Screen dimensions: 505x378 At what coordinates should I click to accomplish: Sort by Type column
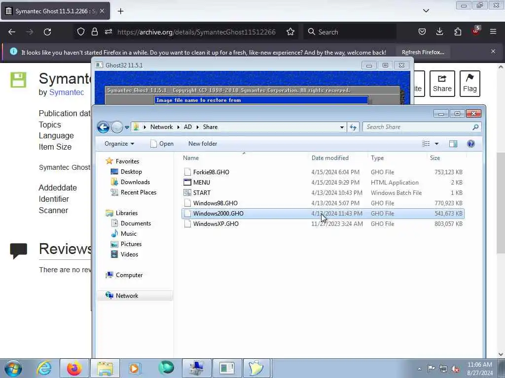(x=377, y=158)
